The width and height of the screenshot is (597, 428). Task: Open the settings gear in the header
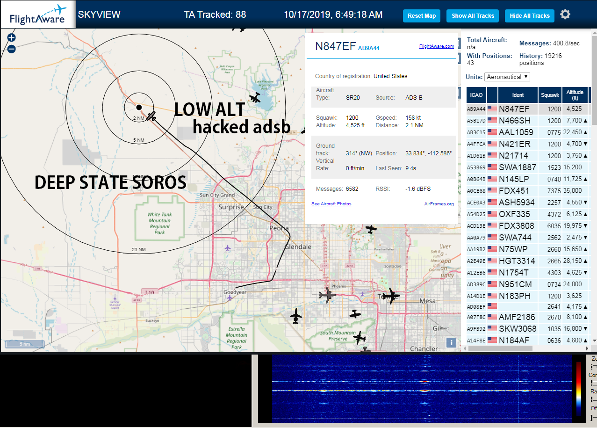click(x=565, y=15)
